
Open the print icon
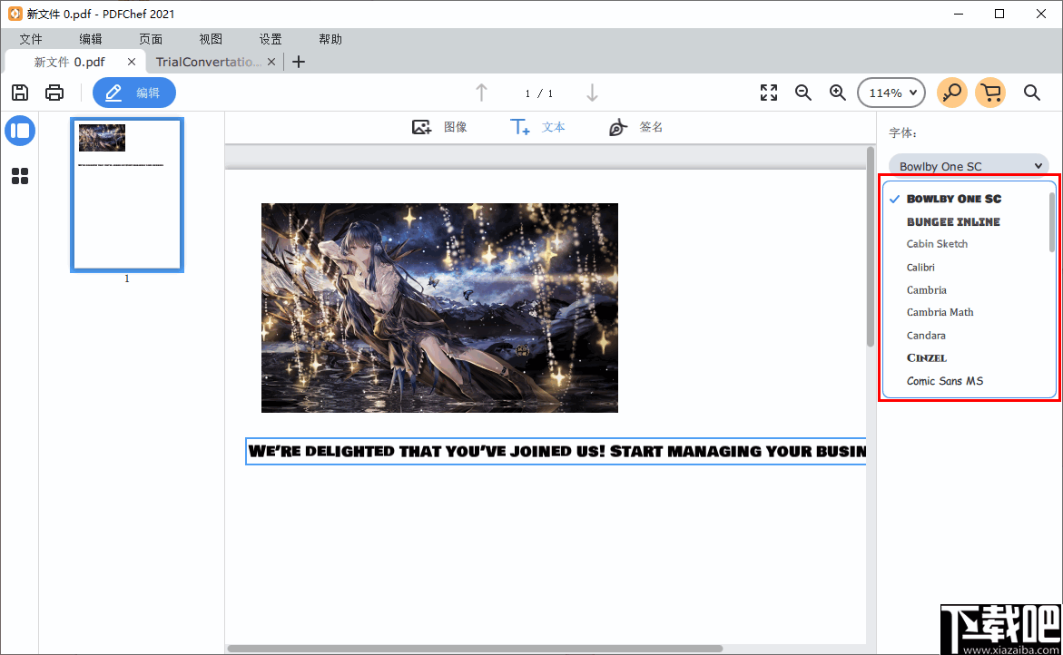coord(54,92)
